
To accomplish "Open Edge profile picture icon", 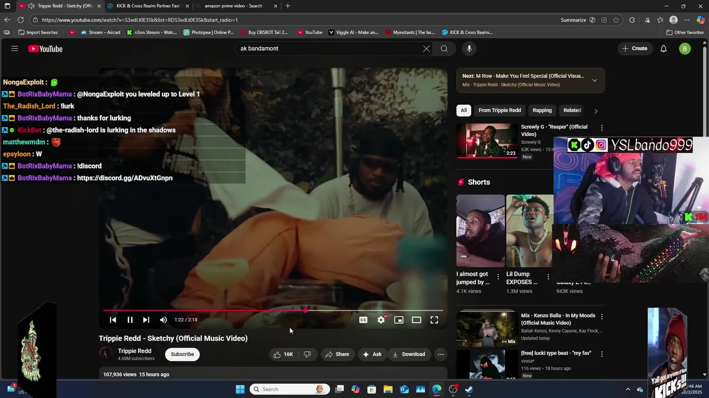I will (x=674, y=20).
